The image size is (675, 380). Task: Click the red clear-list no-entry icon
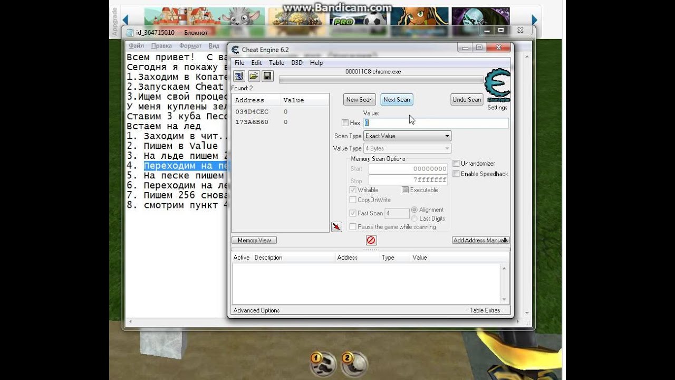pyautogui.click(x=371, y=241)
